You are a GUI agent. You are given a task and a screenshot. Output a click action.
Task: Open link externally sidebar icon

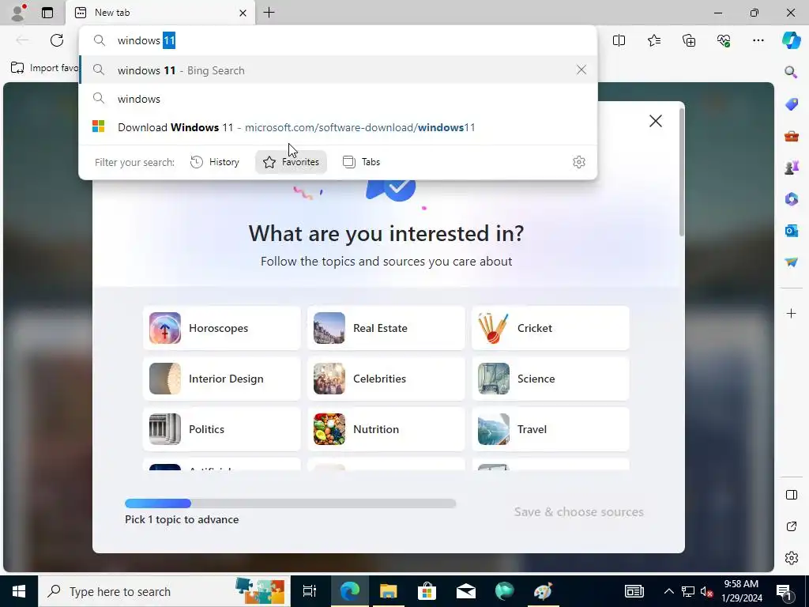[791, 526]
